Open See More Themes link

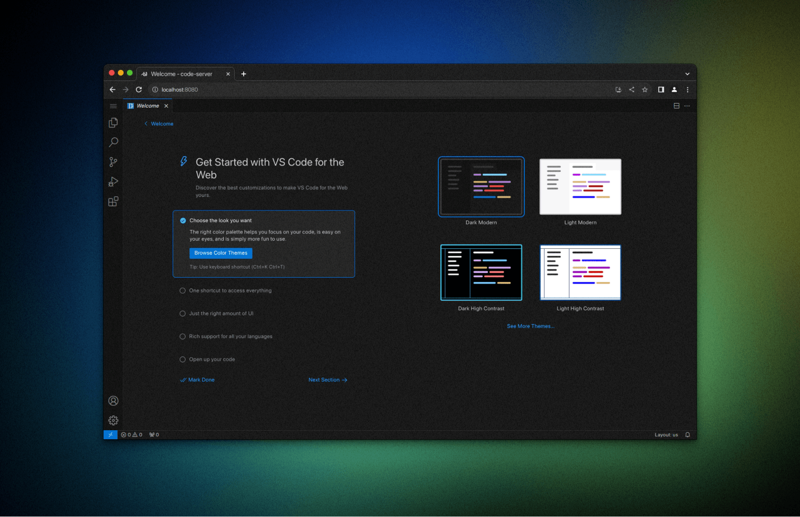point(531,326)
